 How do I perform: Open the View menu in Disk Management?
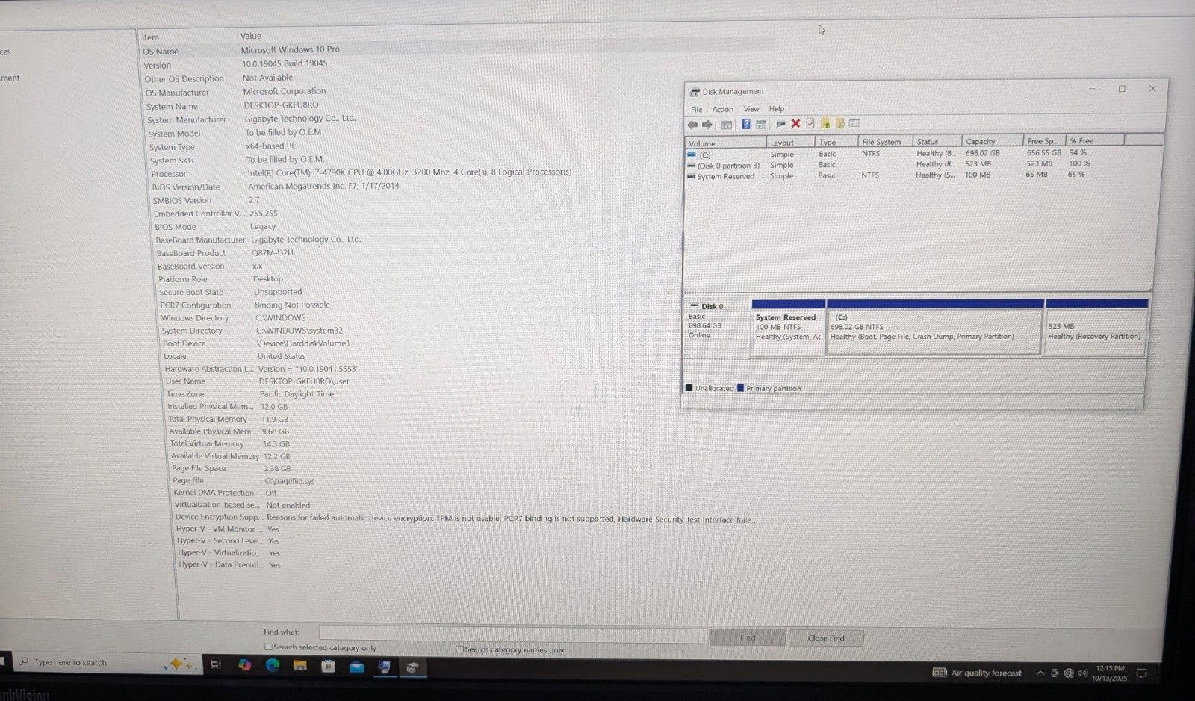751,109
